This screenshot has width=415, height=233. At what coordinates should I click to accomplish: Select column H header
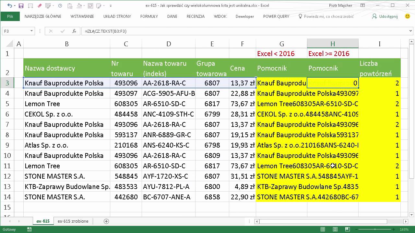tap(333, 44)
